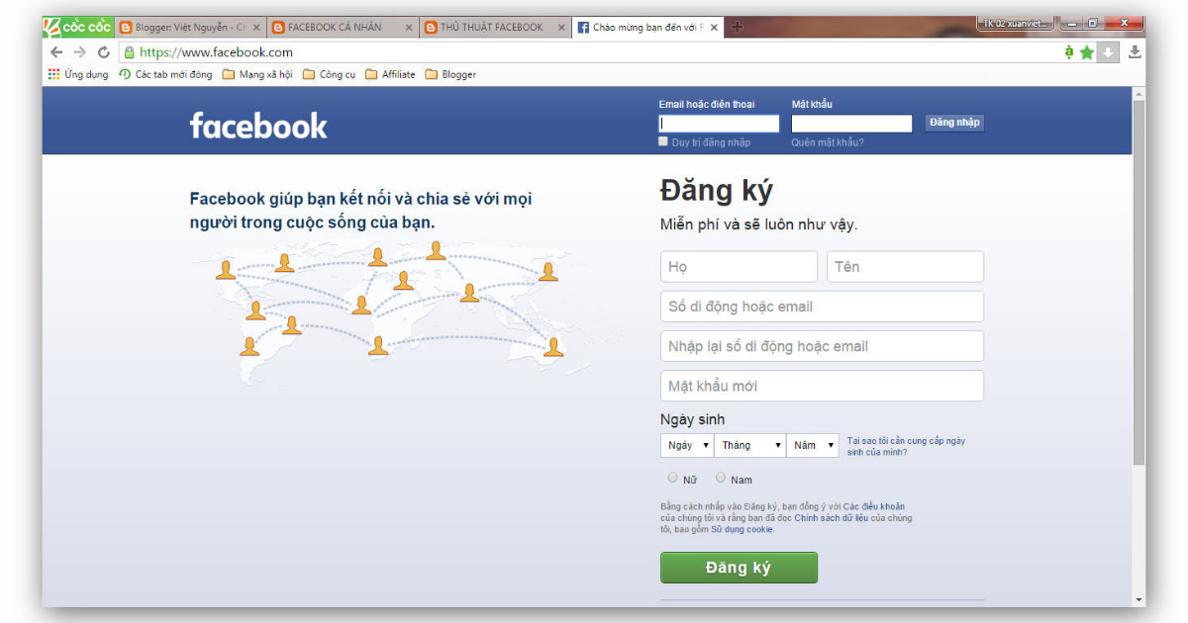Click the Các tab mới đóng history icon

tap(124, 73)
